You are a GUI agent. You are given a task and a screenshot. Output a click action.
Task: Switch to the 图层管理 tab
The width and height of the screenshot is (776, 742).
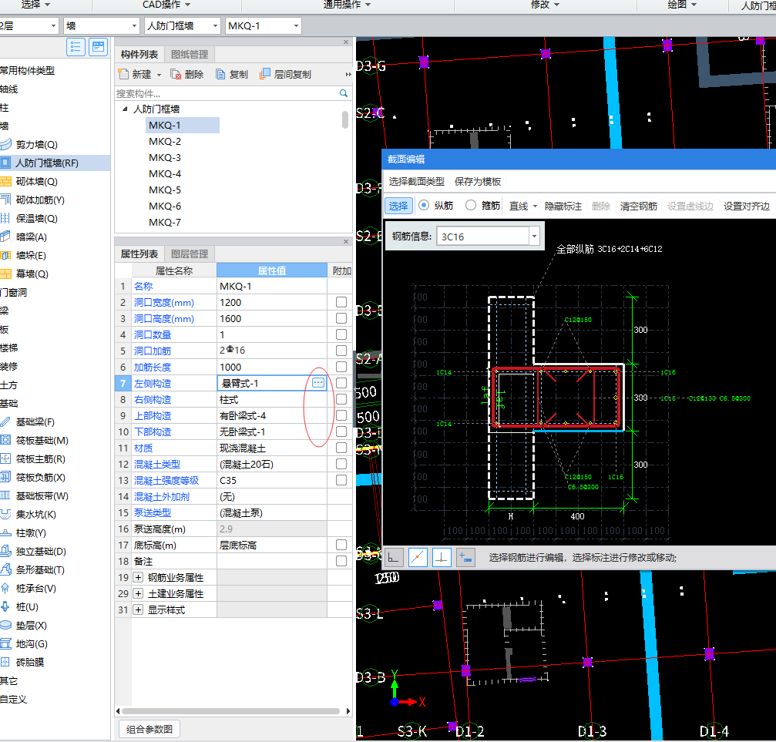pyautogui.click(x=190, y=254)
